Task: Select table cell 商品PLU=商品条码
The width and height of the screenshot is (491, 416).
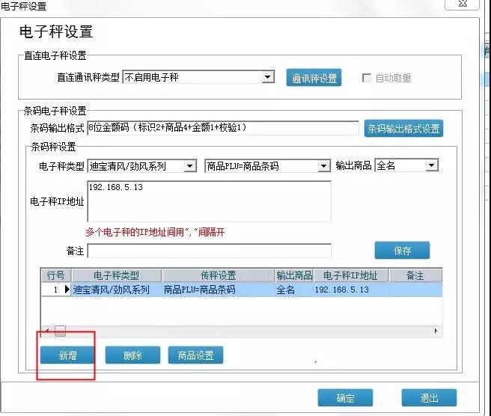Action: point(219,290)
